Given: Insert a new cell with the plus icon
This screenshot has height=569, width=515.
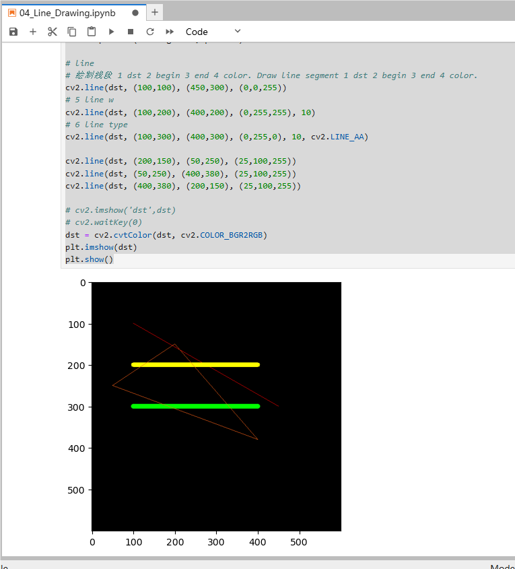Looking at the screenshot, I should pyautogui.click(x=33, y=32).
